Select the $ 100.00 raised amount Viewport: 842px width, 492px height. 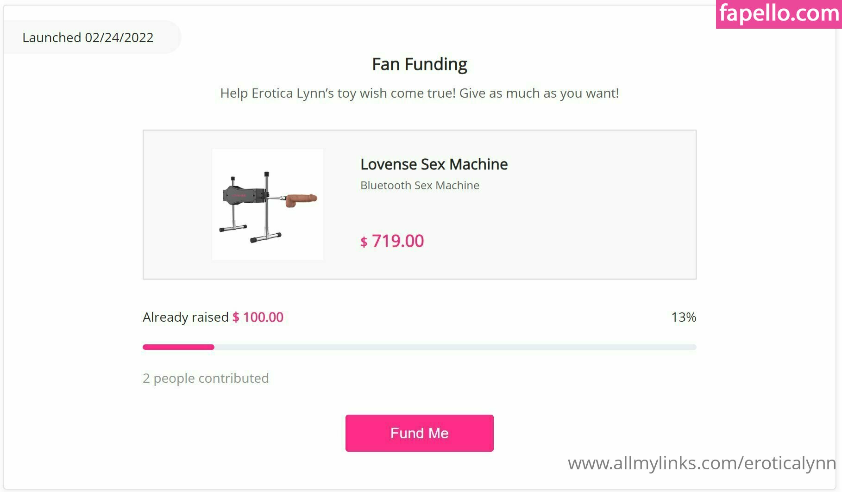(x=258, y=317)
